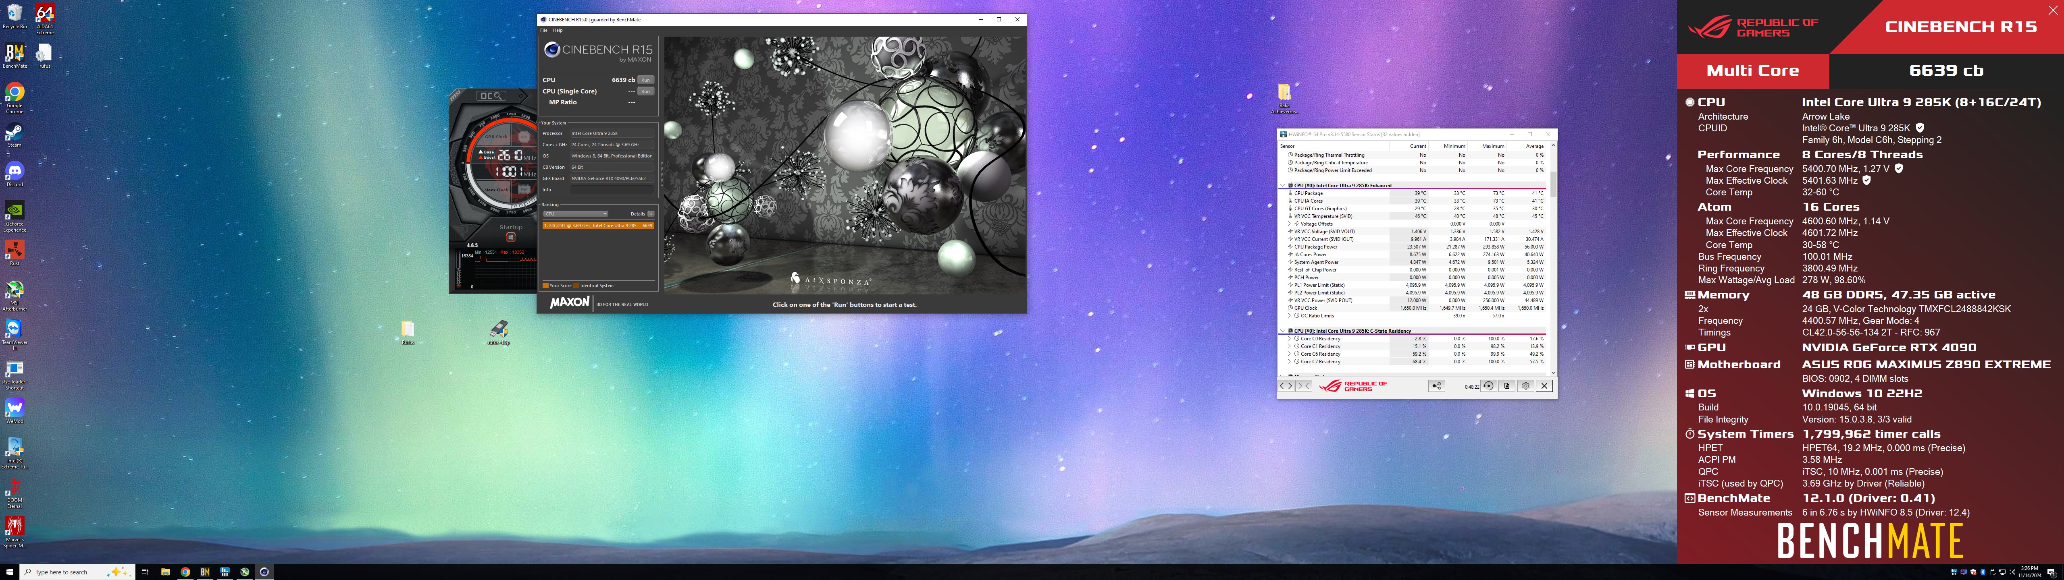Open the notification center icon
Image resolution: width=2064 pixels, height=580 pixels.
click(x=2052, y=572)
